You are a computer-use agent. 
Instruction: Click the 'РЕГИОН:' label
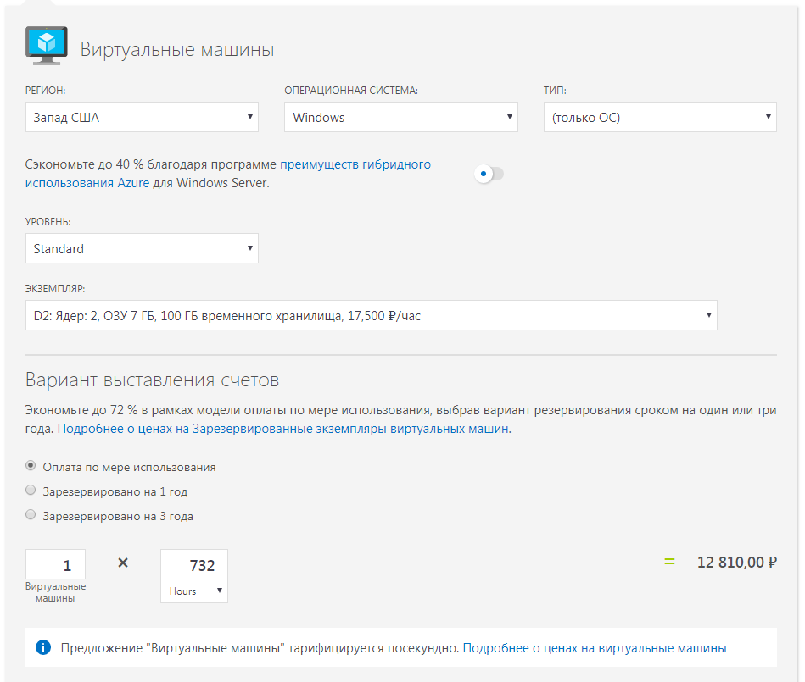[x=46, y=91]
